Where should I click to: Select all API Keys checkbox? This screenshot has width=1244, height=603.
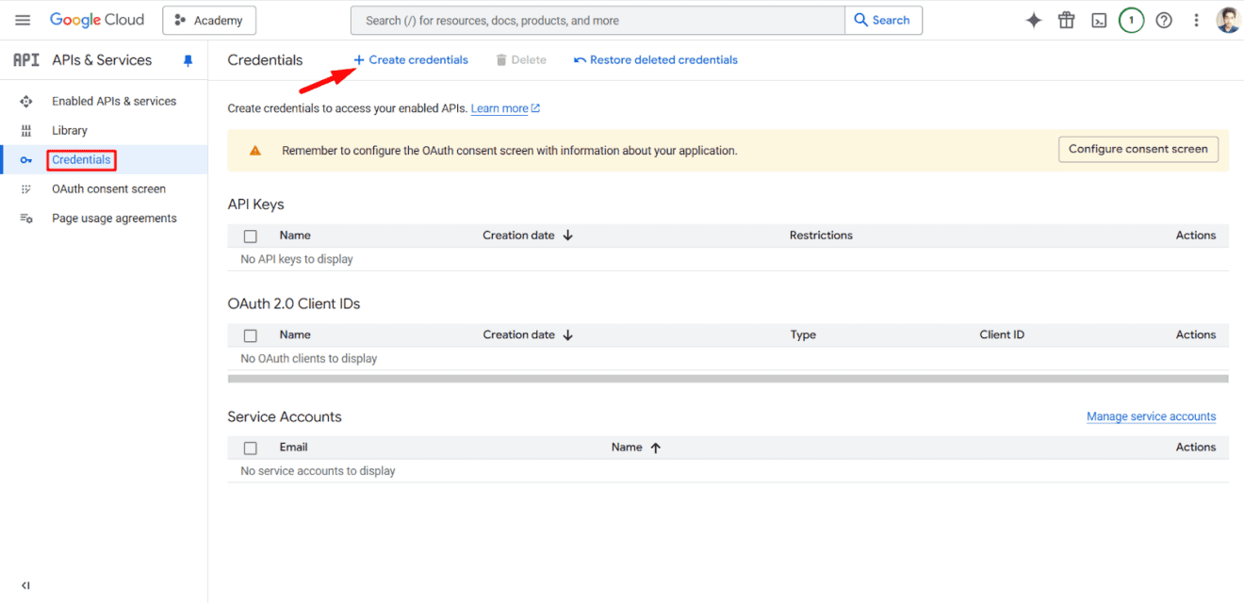[x=251, y=236]
